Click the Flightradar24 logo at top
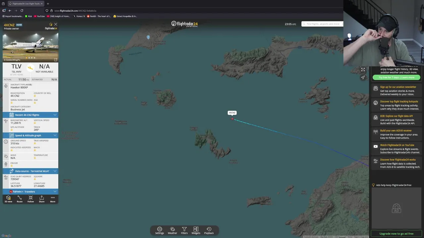This screenshot has height=238, width=424. (x=185, y=24)
